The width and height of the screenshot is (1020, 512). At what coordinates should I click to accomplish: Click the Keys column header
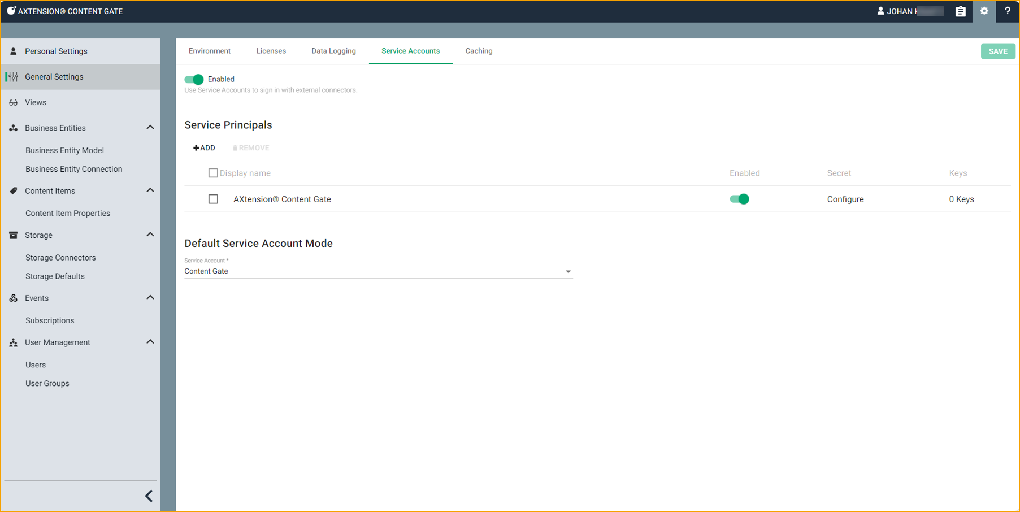(x=958, y=173)
